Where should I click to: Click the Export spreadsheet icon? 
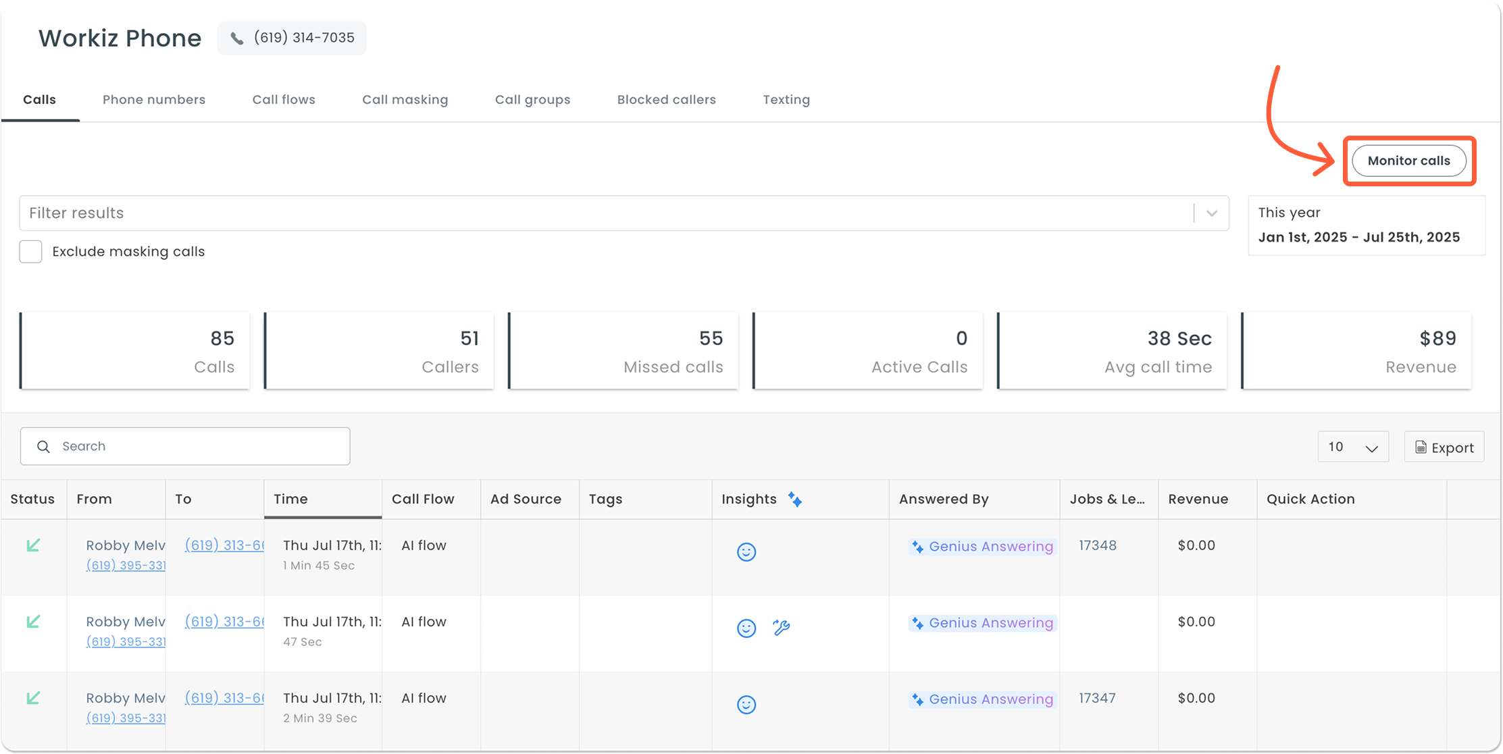(1421, 448)
